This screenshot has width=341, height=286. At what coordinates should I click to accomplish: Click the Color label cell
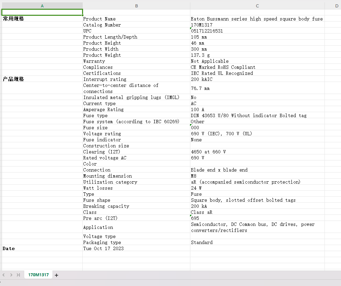point(136,164)
